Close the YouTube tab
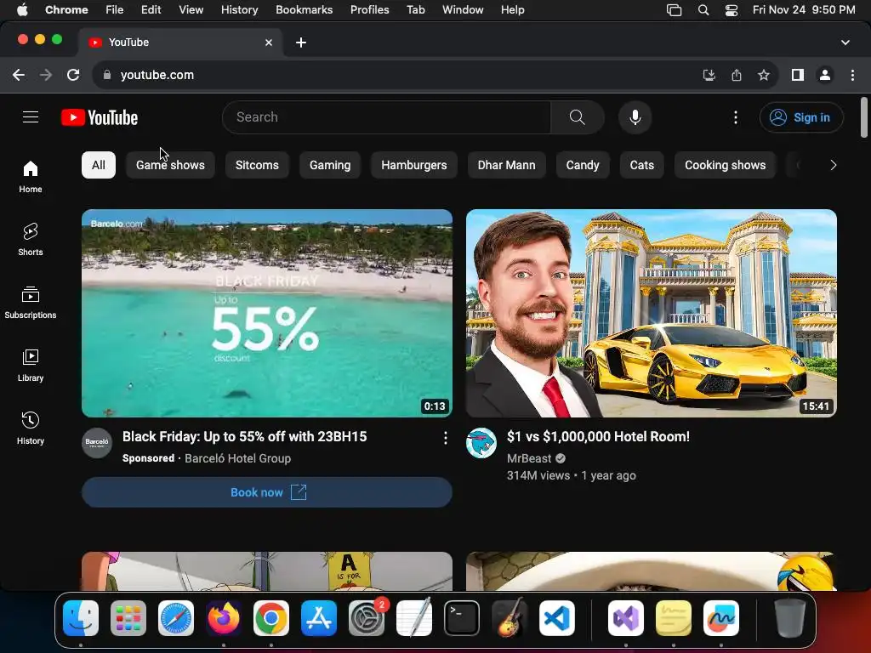The height and width of the screenshot is (653, 871). (x=269, y=43)
